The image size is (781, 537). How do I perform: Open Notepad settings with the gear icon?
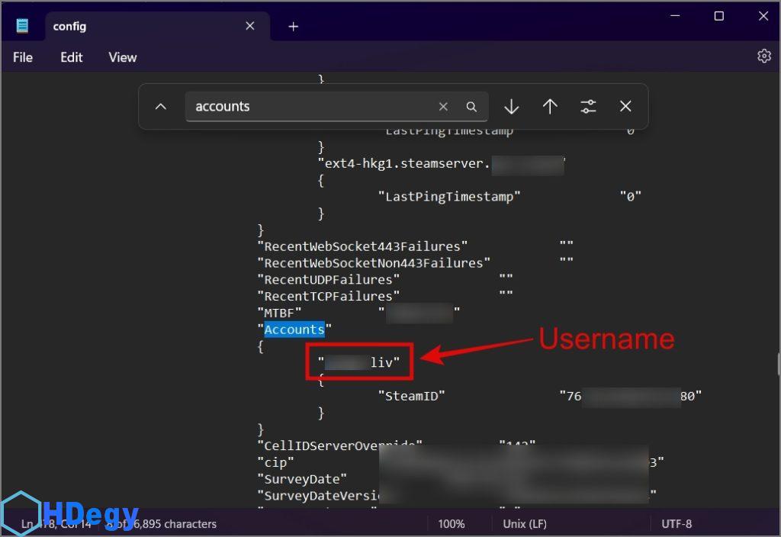pyautogui.click(x=763, y=56)
